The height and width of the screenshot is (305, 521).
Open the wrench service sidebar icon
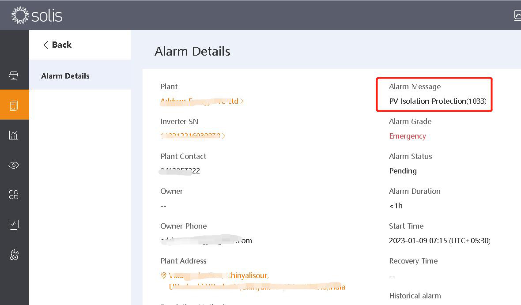(14, 255)
